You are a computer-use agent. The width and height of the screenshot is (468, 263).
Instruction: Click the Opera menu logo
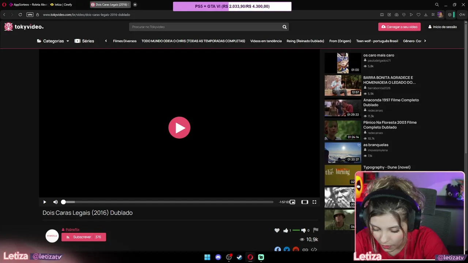[4, 5]
